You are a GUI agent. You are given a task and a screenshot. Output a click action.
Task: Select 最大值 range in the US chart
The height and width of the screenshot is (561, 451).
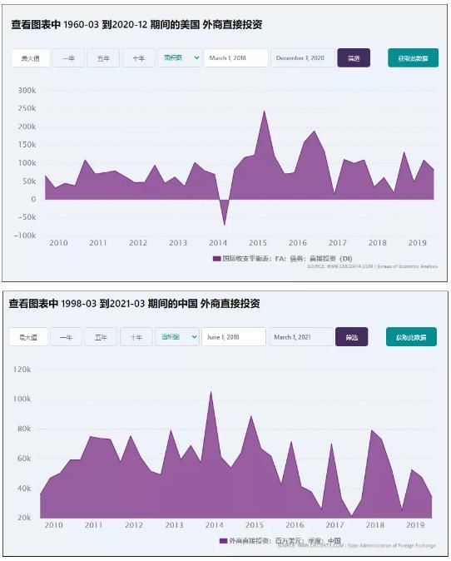(31, 58)
